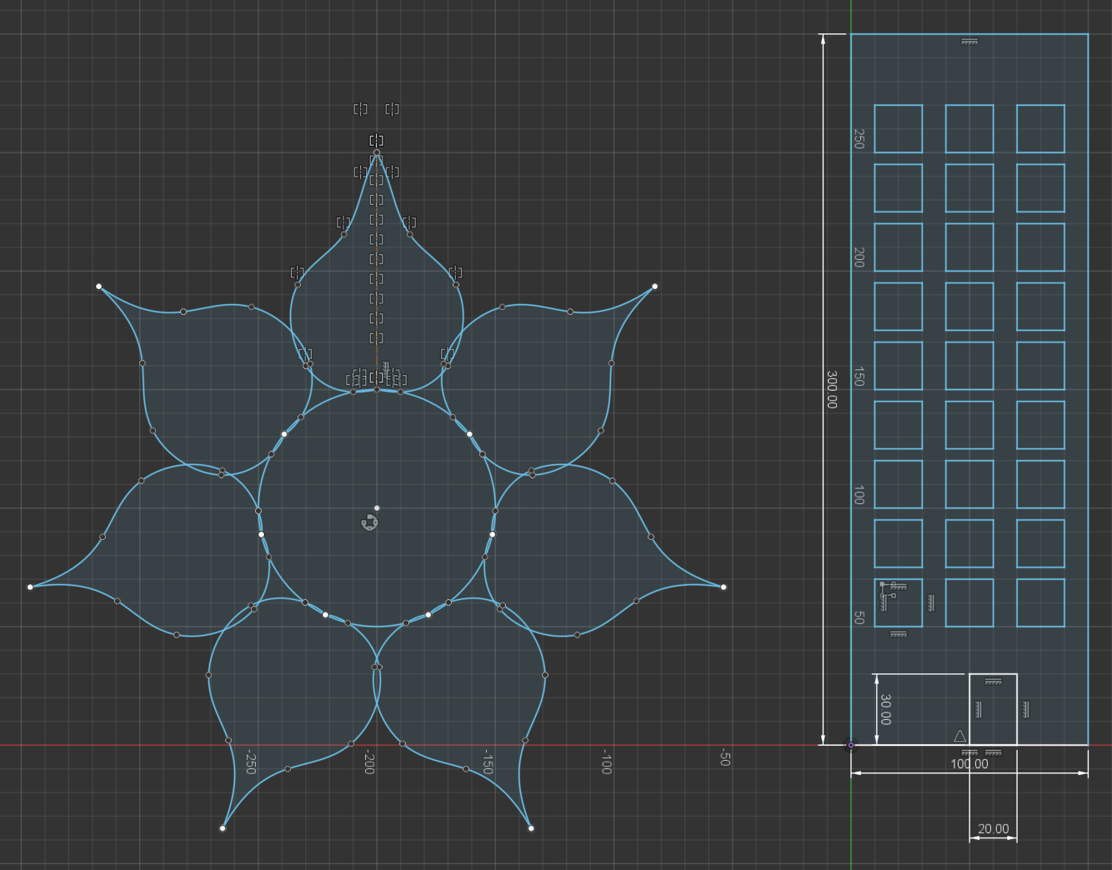Select vertical constraint icon on door's left edge

point(979,709)
